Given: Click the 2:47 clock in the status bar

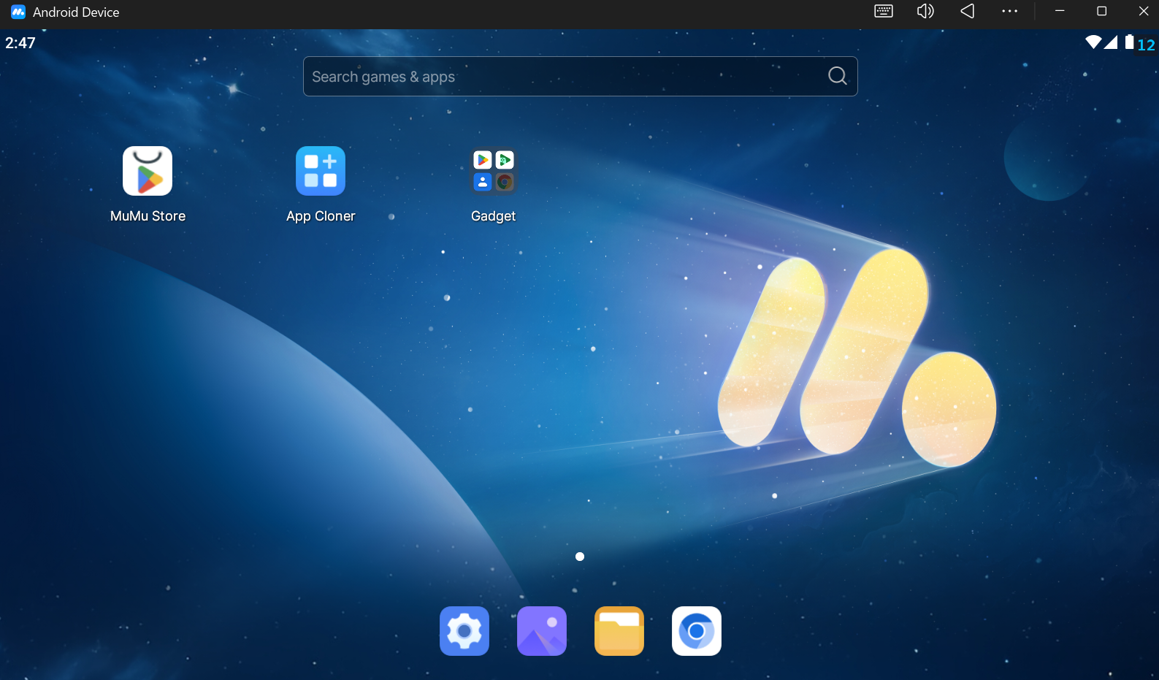Looking at the screenshot, I should tap(20, 43).
